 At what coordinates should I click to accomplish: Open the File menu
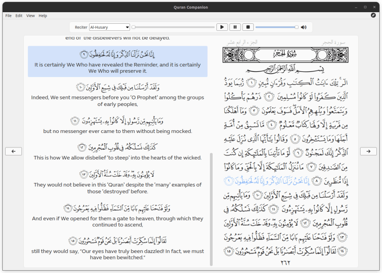coord(8,15)
